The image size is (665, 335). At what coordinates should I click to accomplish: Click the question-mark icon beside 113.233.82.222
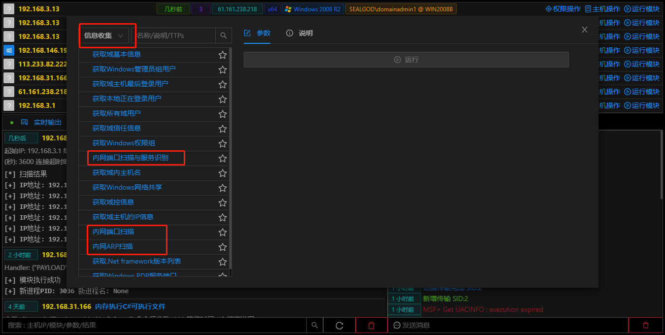click(9, 64)
